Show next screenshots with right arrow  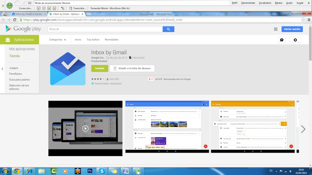click(303, 129)
